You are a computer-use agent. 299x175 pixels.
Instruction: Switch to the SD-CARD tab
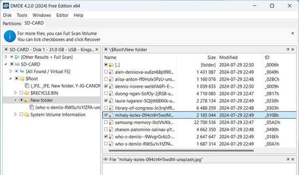pos(34,23)
